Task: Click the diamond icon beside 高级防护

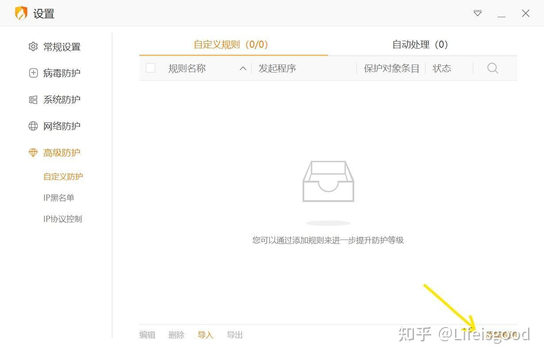Action: 33,152
